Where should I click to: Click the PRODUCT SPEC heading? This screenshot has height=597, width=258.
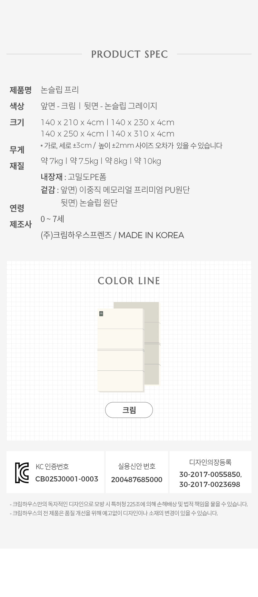tap(129, 54)
